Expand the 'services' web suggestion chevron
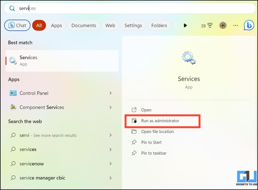258x190 pixels. point(110,149)
